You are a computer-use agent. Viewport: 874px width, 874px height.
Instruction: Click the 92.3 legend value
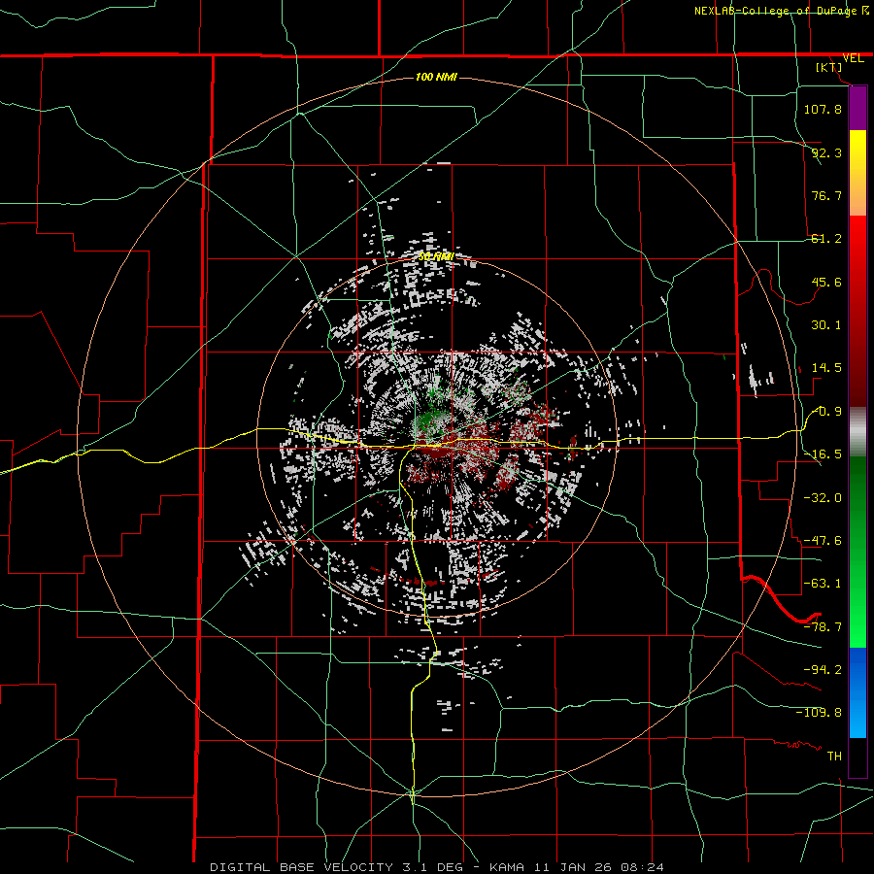826,152
